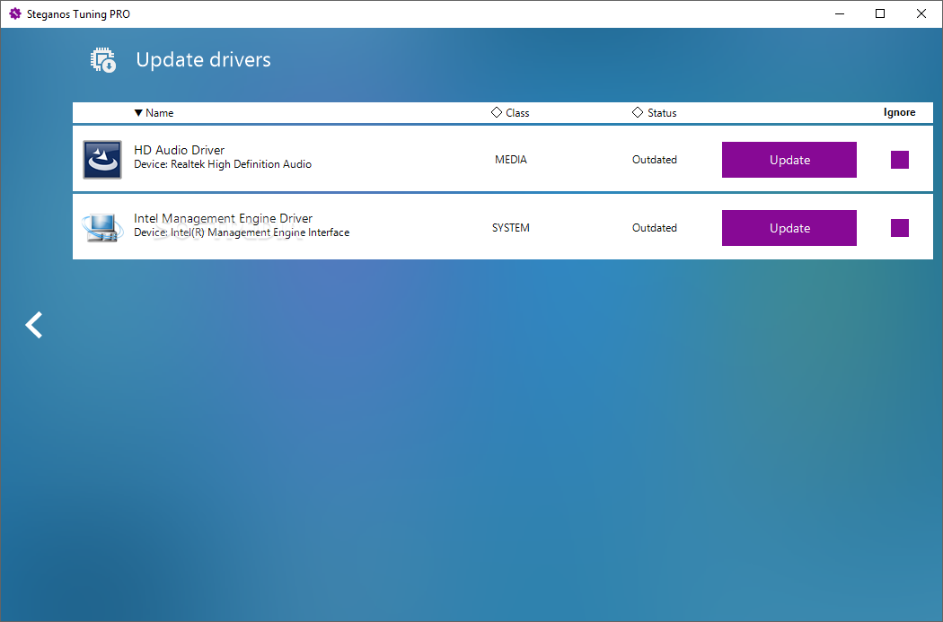Click the Intel Management Engine computer icon
Screen dimensions: 943x622
[x=102, y=228]
